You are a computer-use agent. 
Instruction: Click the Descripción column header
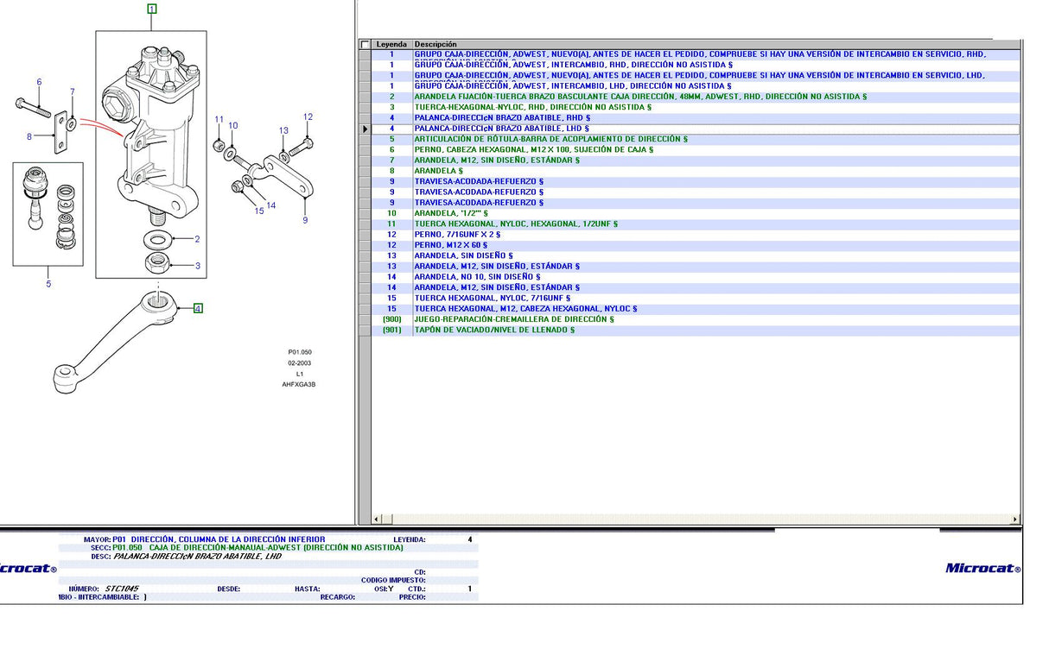tap(435, 44)
